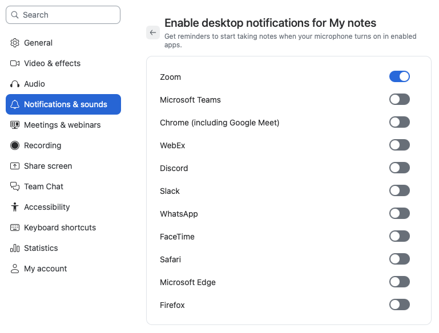The width and height of the screenshot is (439, 333).
Task: Turn on Chrome (including Google Meet) toggle
Action: (400, 122)
